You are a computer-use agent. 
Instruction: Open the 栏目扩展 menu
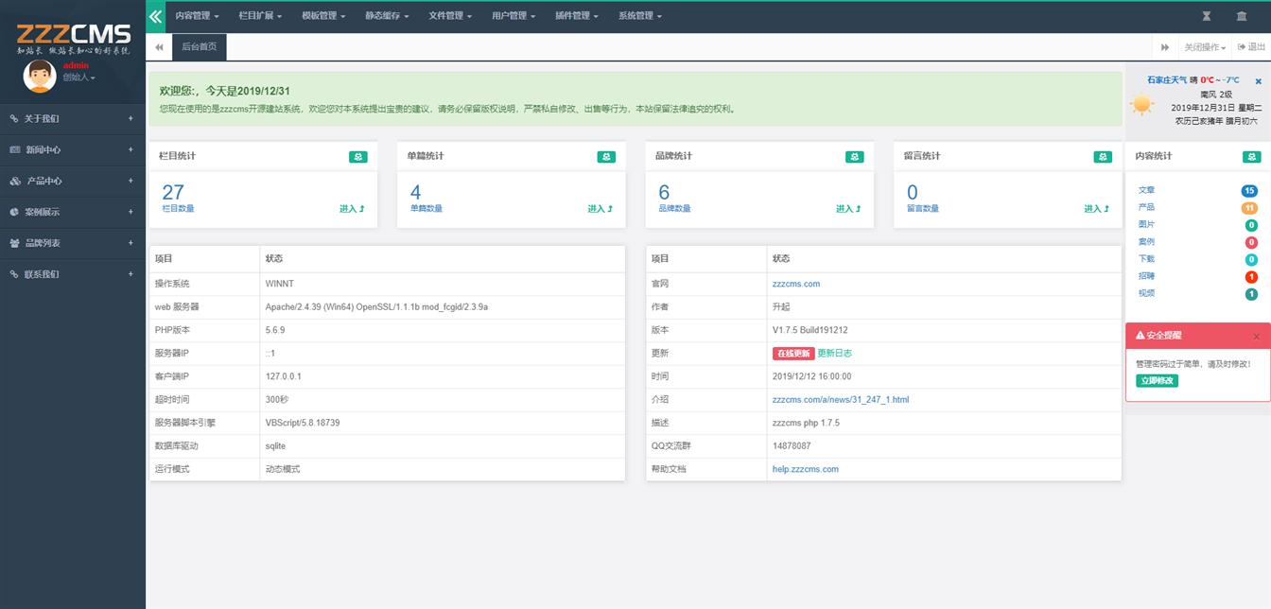click(260, 16)
